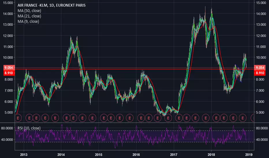Click the fourth earnings marker of 2014
This screenshot has height=158, width=269.
92,118
